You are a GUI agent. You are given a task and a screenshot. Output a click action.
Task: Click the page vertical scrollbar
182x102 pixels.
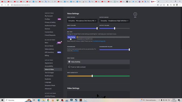tap(181, 28)
